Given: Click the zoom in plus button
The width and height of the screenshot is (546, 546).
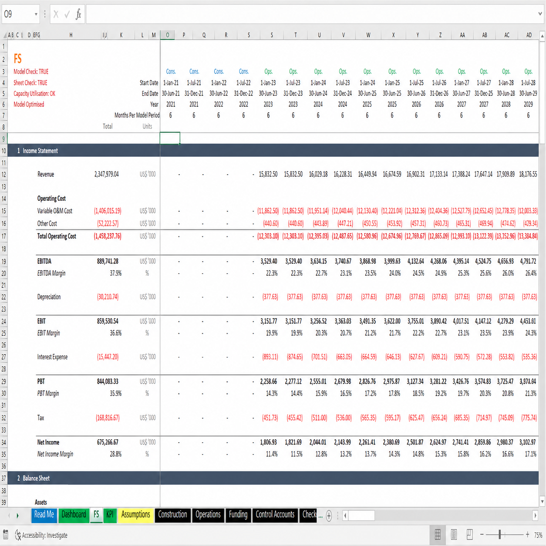Looking at the screenshot, I should tap(528, 535).
